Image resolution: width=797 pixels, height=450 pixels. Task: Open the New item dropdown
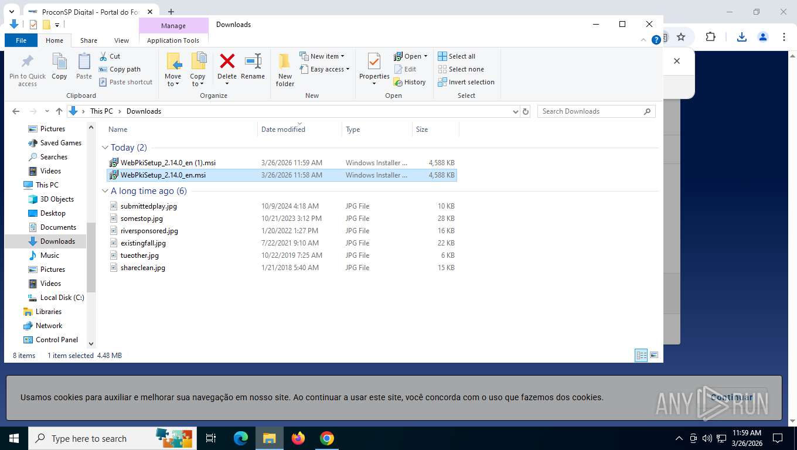pyautogui.click(x=322, y=56)
